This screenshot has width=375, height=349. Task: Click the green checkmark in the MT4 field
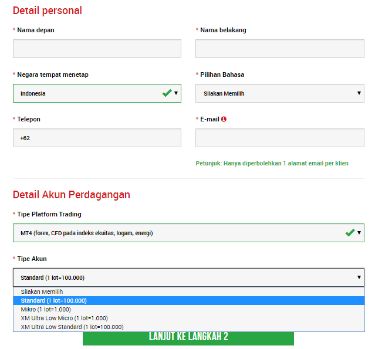[350, 233]
